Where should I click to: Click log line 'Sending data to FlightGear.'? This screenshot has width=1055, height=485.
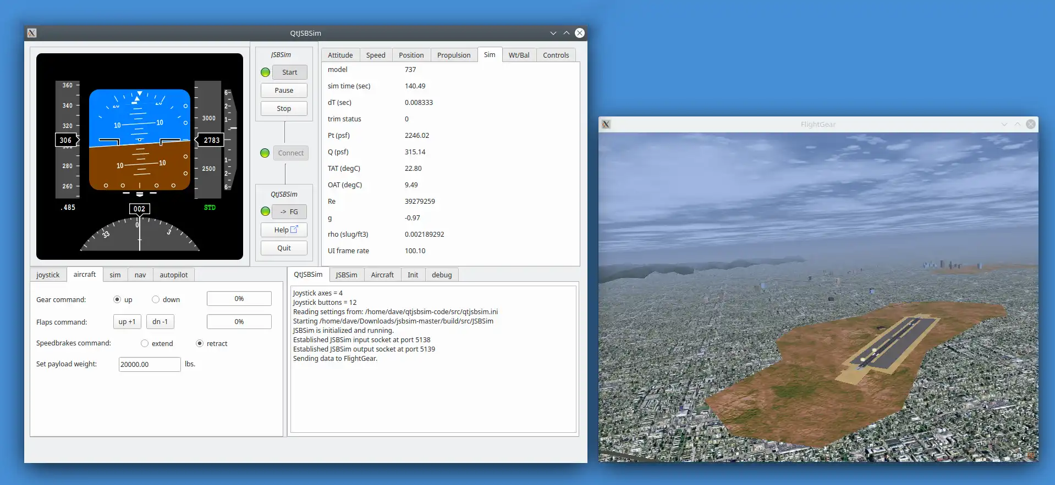coord(335,359)
